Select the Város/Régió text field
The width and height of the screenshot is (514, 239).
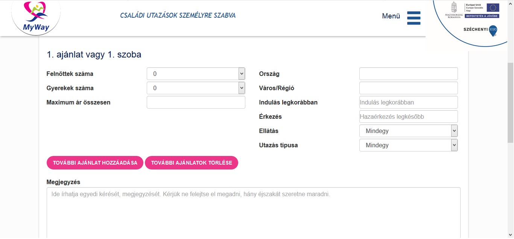[x=408, y=88]
